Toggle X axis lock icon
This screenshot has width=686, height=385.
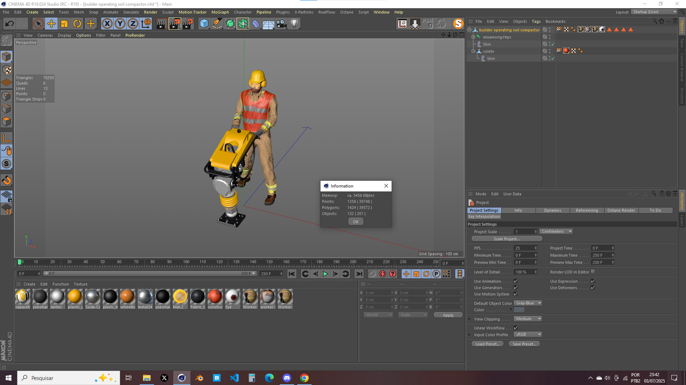click(x=107, y=24)
